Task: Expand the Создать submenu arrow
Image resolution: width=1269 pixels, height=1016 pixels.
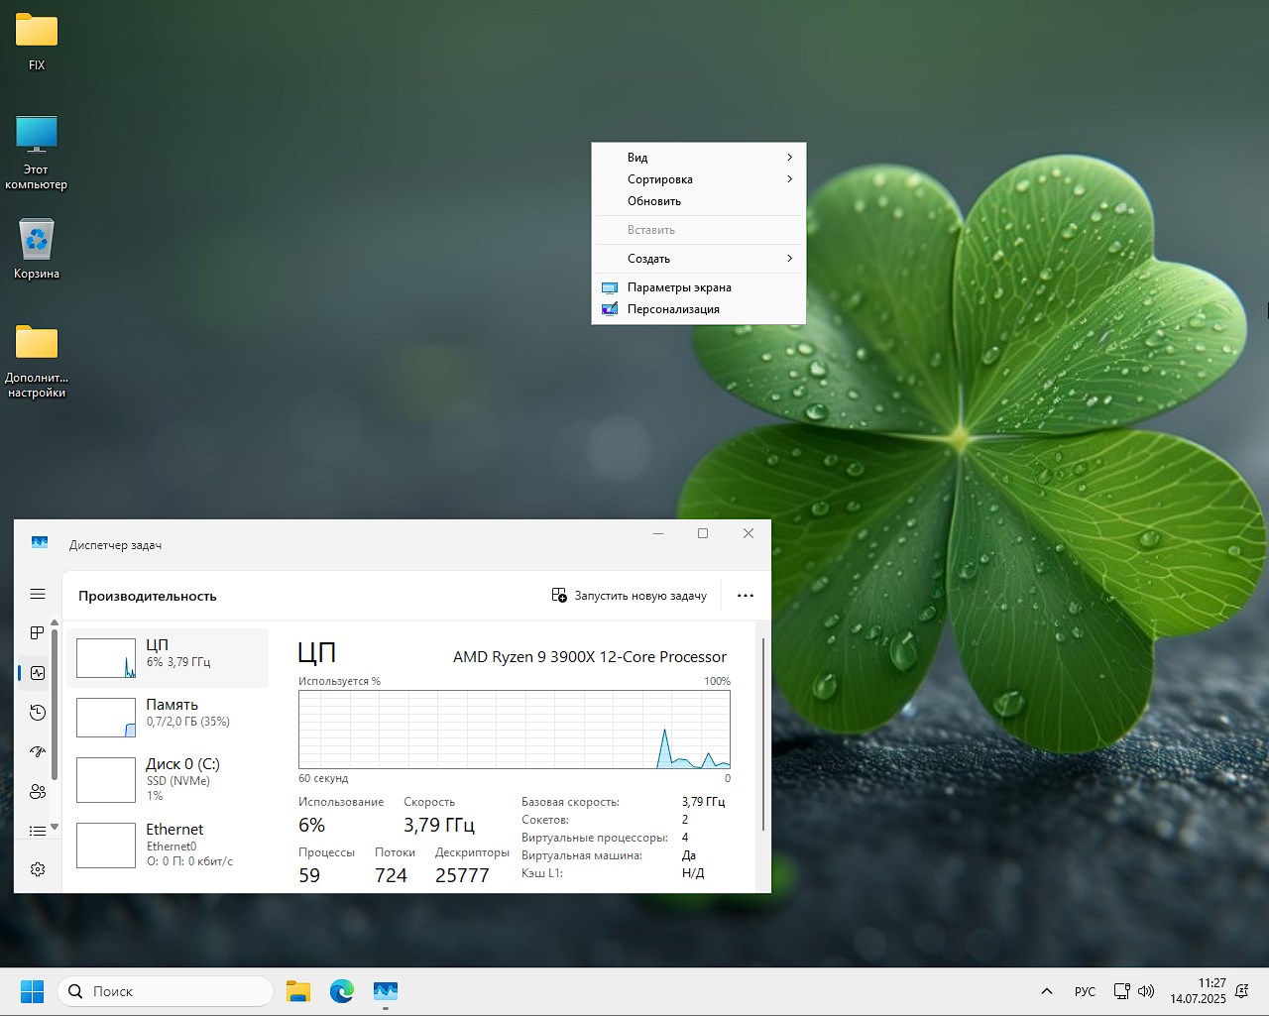Action: pos(789,259)
